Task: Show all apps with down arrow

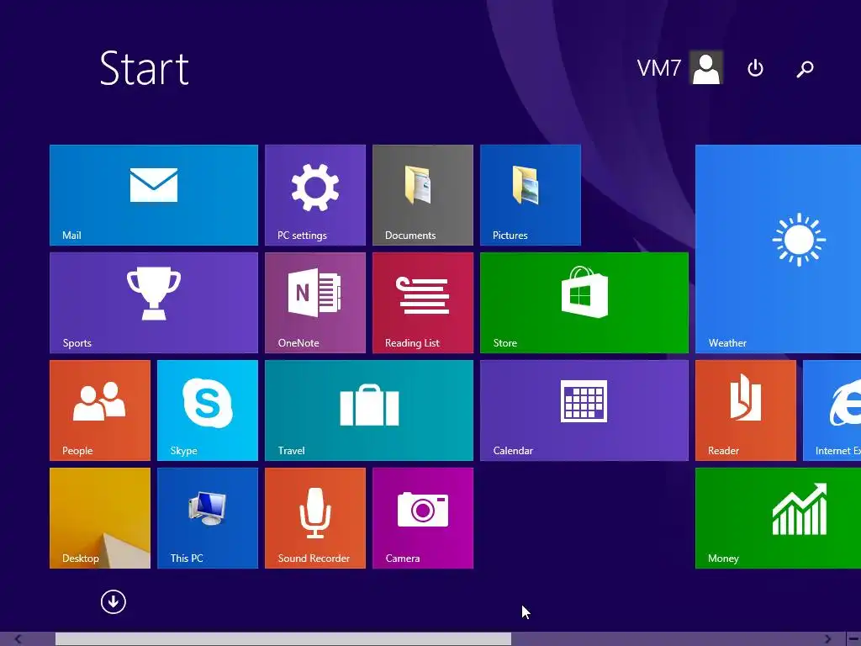Action: pyautogui.click(x=114, y=601)
